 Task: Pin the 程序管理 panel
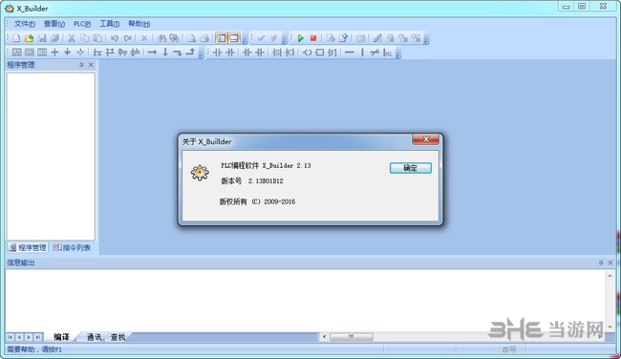pyautogui.click(x=81, y=65)
